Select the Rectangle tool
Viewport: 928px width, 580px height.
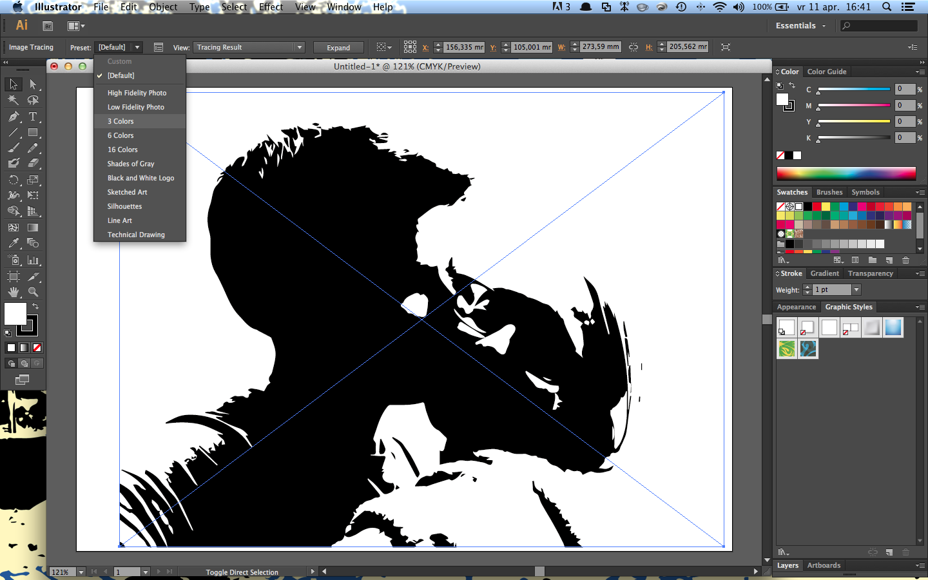point(33,132)
